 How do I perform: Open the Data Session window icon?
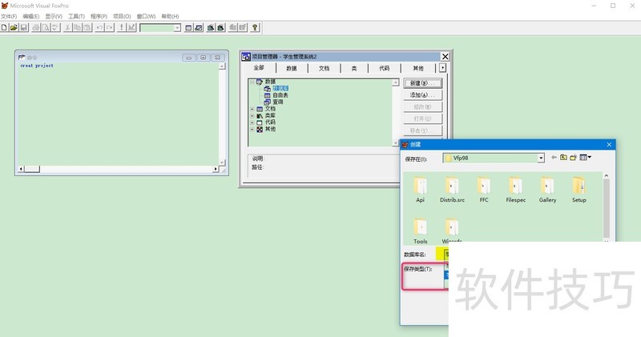198,27
